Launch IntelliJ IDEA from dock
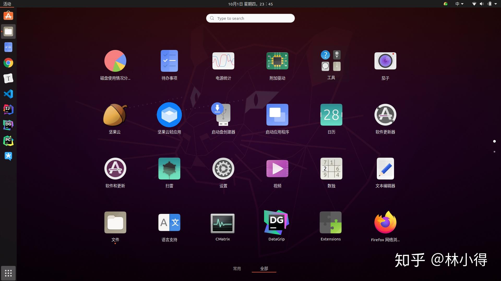 [8, 110]
